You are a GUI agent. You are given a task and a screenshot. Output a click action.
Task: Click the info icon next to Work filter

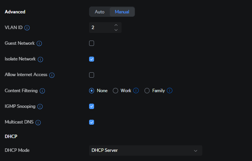(136, 91)
